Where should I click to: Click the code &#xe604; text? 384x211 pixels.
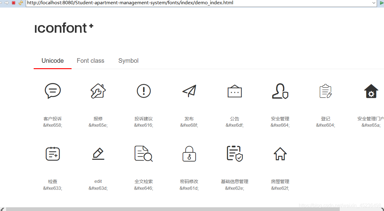326,125
